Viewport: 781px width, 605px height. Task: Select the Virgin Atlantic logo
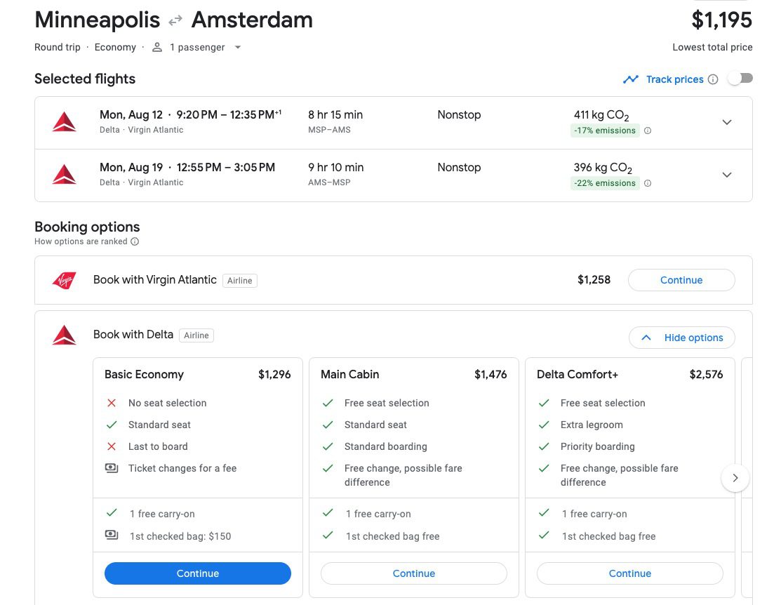coord(64,279)
